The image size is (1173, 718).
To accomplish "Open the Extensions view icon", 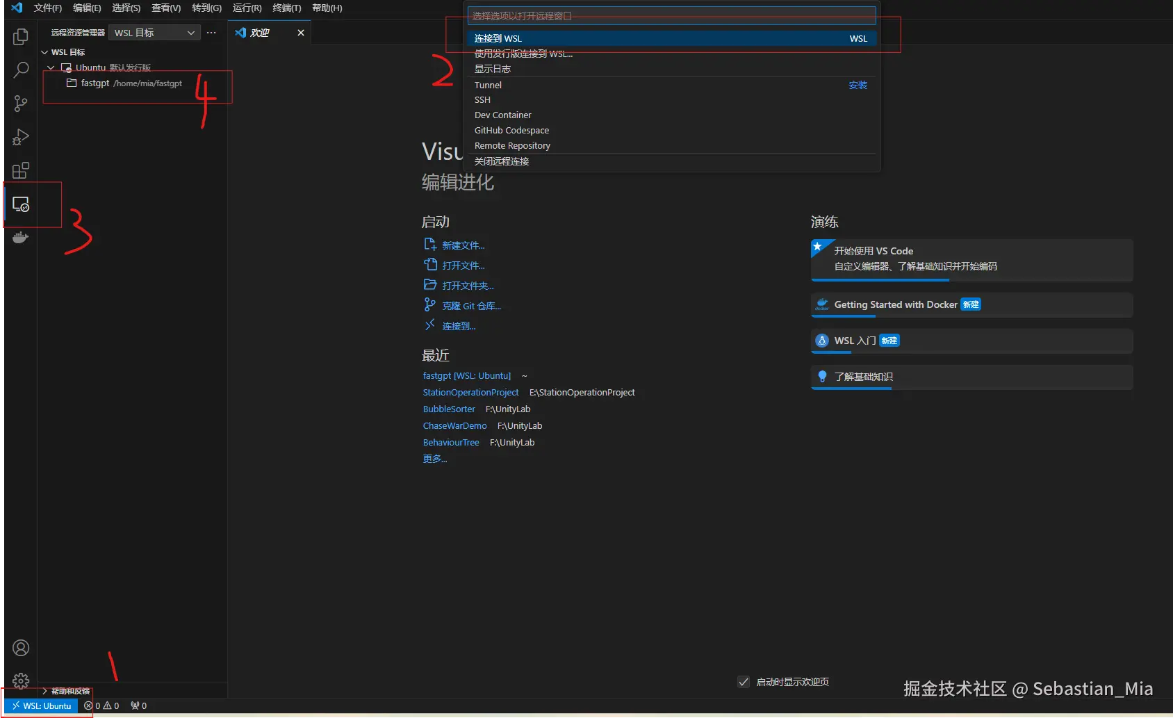I will [20, 170].
